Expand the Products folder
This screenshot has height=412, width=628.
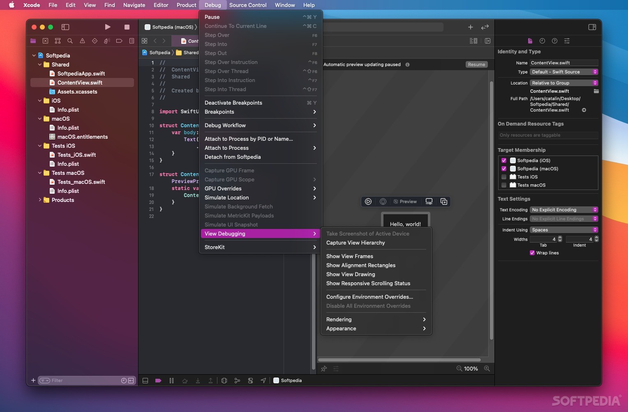(x=40, y=200)
